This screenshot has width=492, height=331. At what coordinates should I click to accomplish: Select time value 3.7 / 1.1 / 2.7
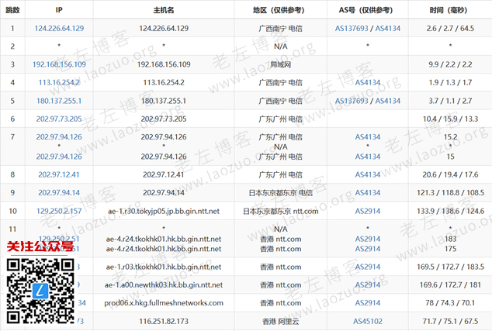tap(450, 101)
